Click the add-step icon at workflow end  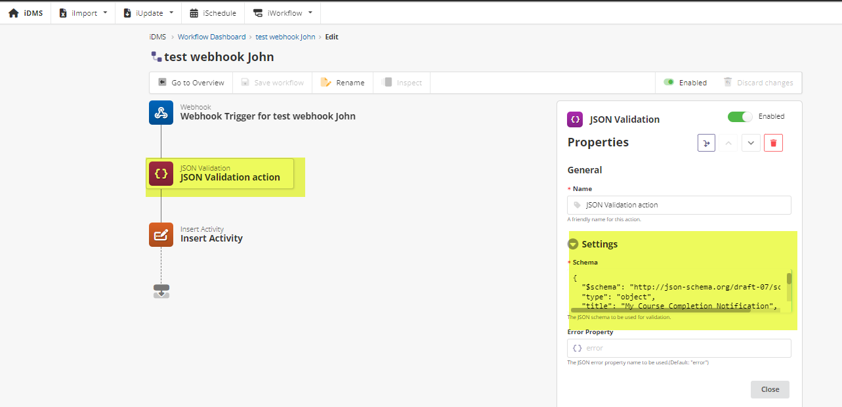(161, 291)
